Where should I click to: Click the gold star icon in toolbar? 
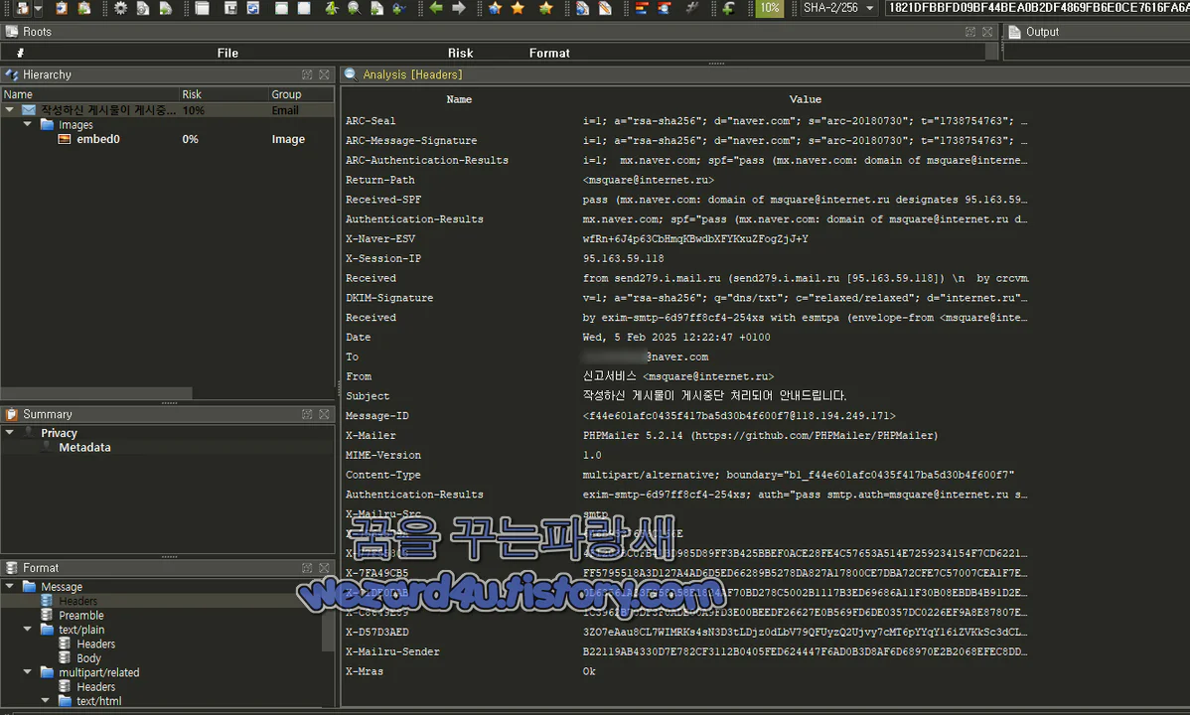pos(519,8)
